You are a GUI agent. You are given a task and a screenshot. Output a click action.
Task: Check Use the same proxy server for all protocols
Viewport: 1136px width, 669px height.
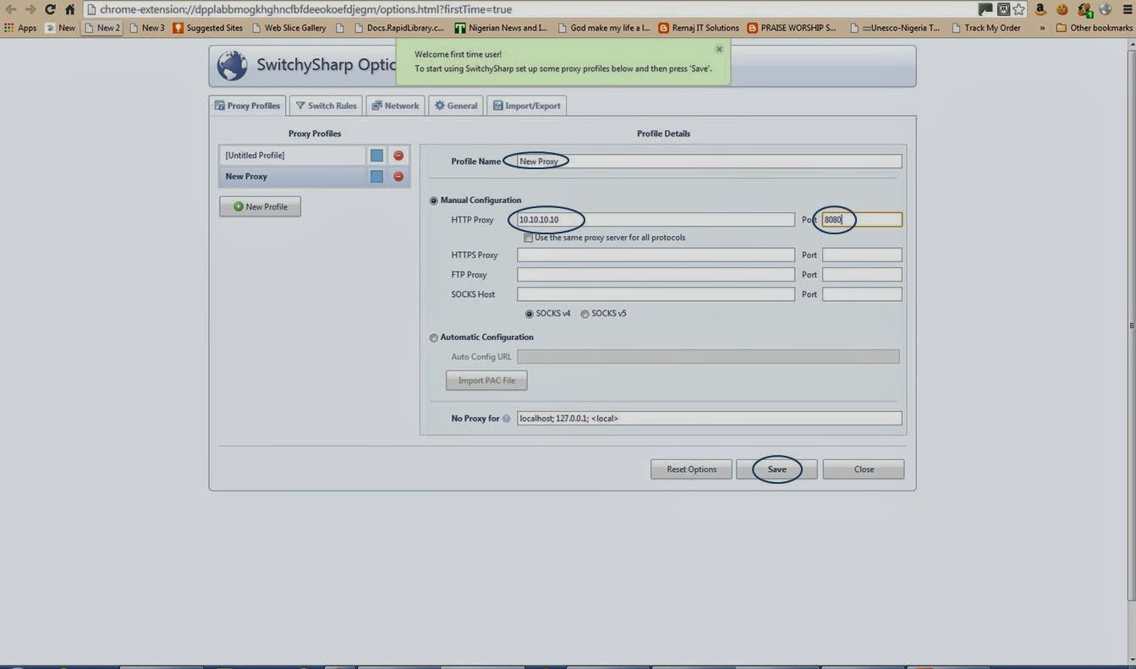529,239
